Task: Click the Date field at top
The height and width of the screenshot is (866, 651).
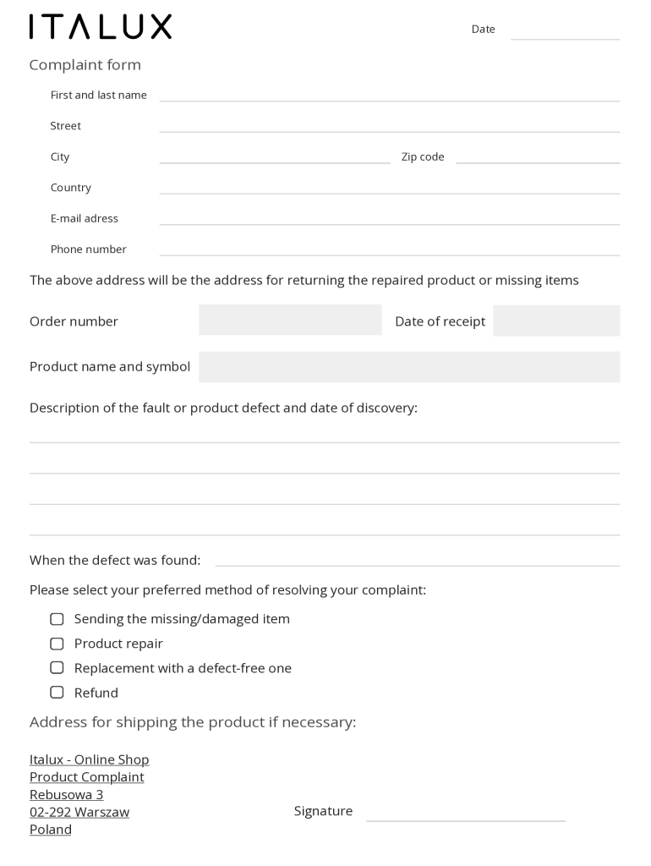Action: coord(565,30)
